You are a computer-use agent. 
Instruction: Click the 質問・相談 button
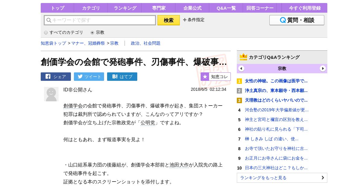click(297, 20)
